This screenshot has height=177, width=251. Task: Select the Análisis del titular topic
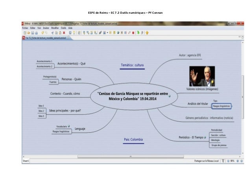(x=198, y=104)
